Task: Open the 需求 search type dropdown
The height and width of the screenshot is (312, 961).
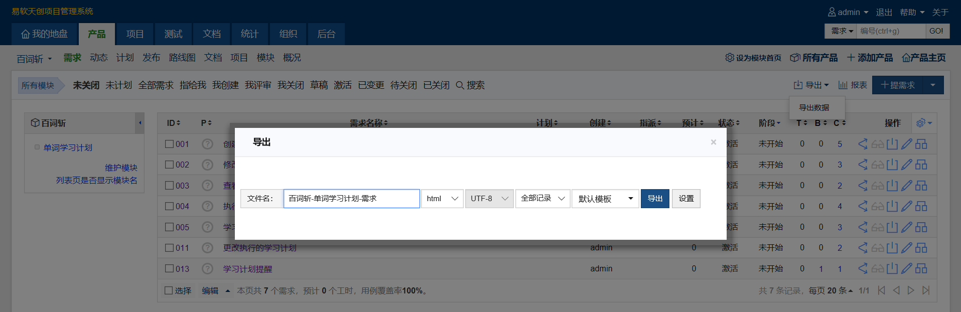Action: point(842,31)
